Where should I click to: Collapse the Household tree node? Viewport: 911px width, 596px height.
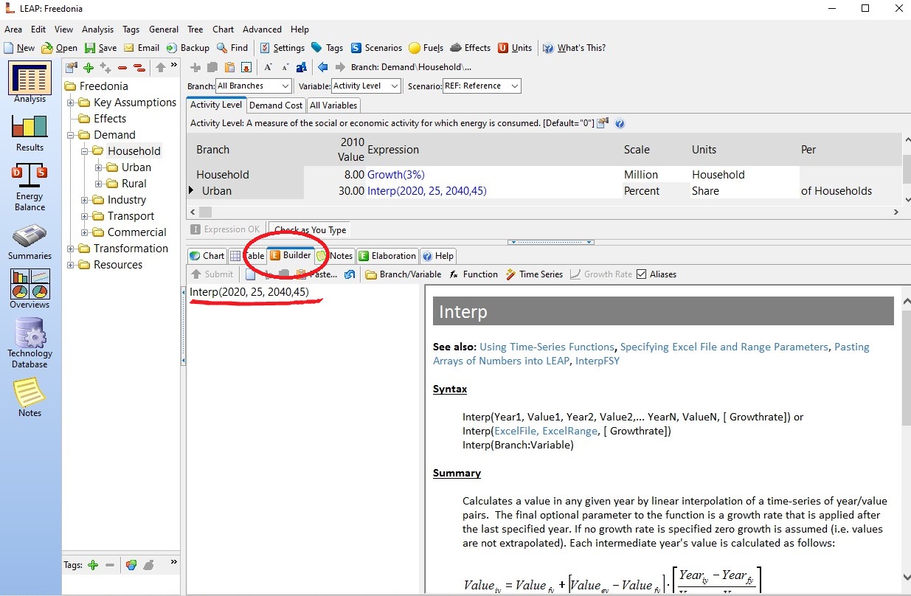pyautogui.click(x=85, y=151)
